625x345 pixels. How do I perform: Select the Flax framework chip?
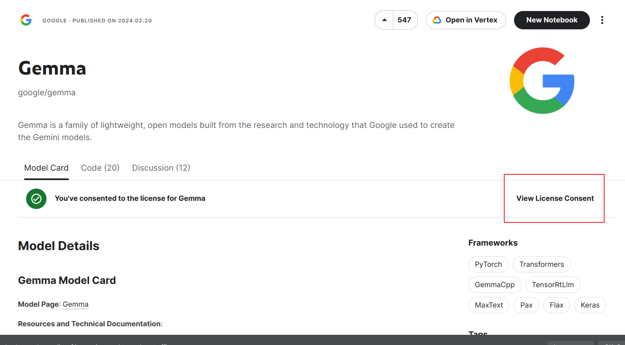[x=556, y=305]
